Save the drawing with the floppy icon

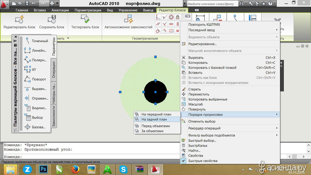(x=27, y=4)
